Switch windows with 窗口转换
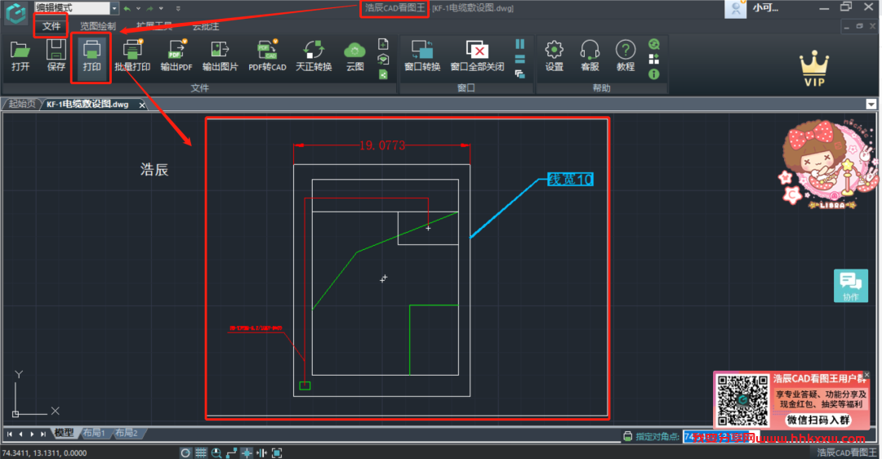Viewport: 882px width, 459px height. pos(422,56)
